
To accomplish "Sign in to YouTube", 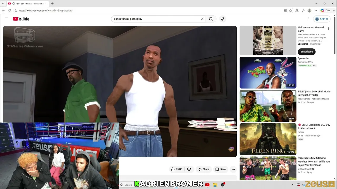I will pos(321,19).
